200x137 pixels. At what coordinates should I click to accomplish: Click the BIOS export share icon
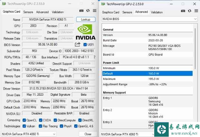(x=77, y=44)
